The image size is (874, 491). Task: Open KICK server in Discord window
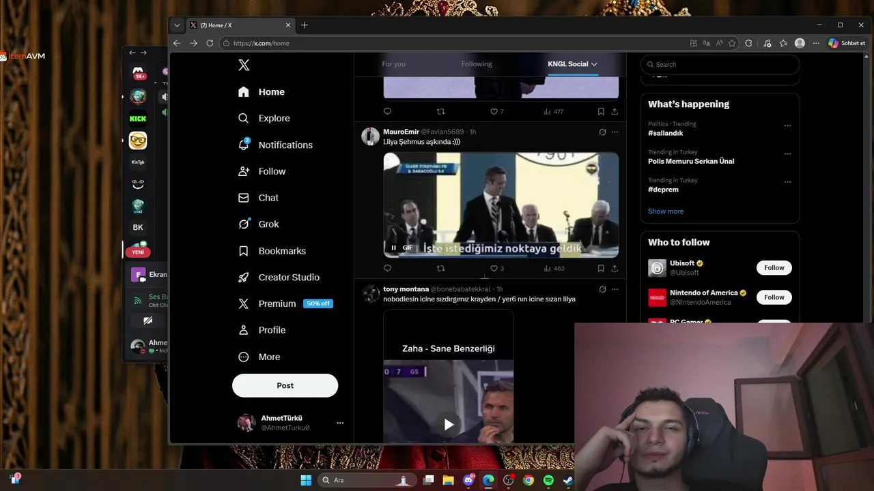pyautogui.click(x=138, y=119)
